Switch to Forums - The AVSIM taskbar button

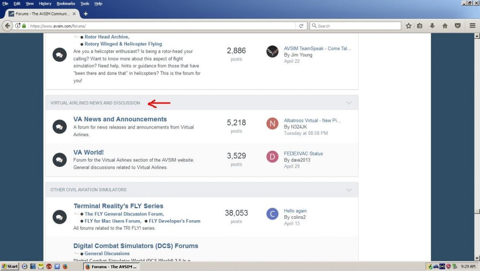coord(111,266)
